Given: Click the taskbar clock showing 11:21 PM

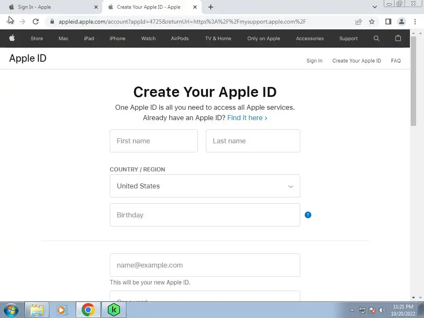Looking at the screenshot, I should pos(403,310).
